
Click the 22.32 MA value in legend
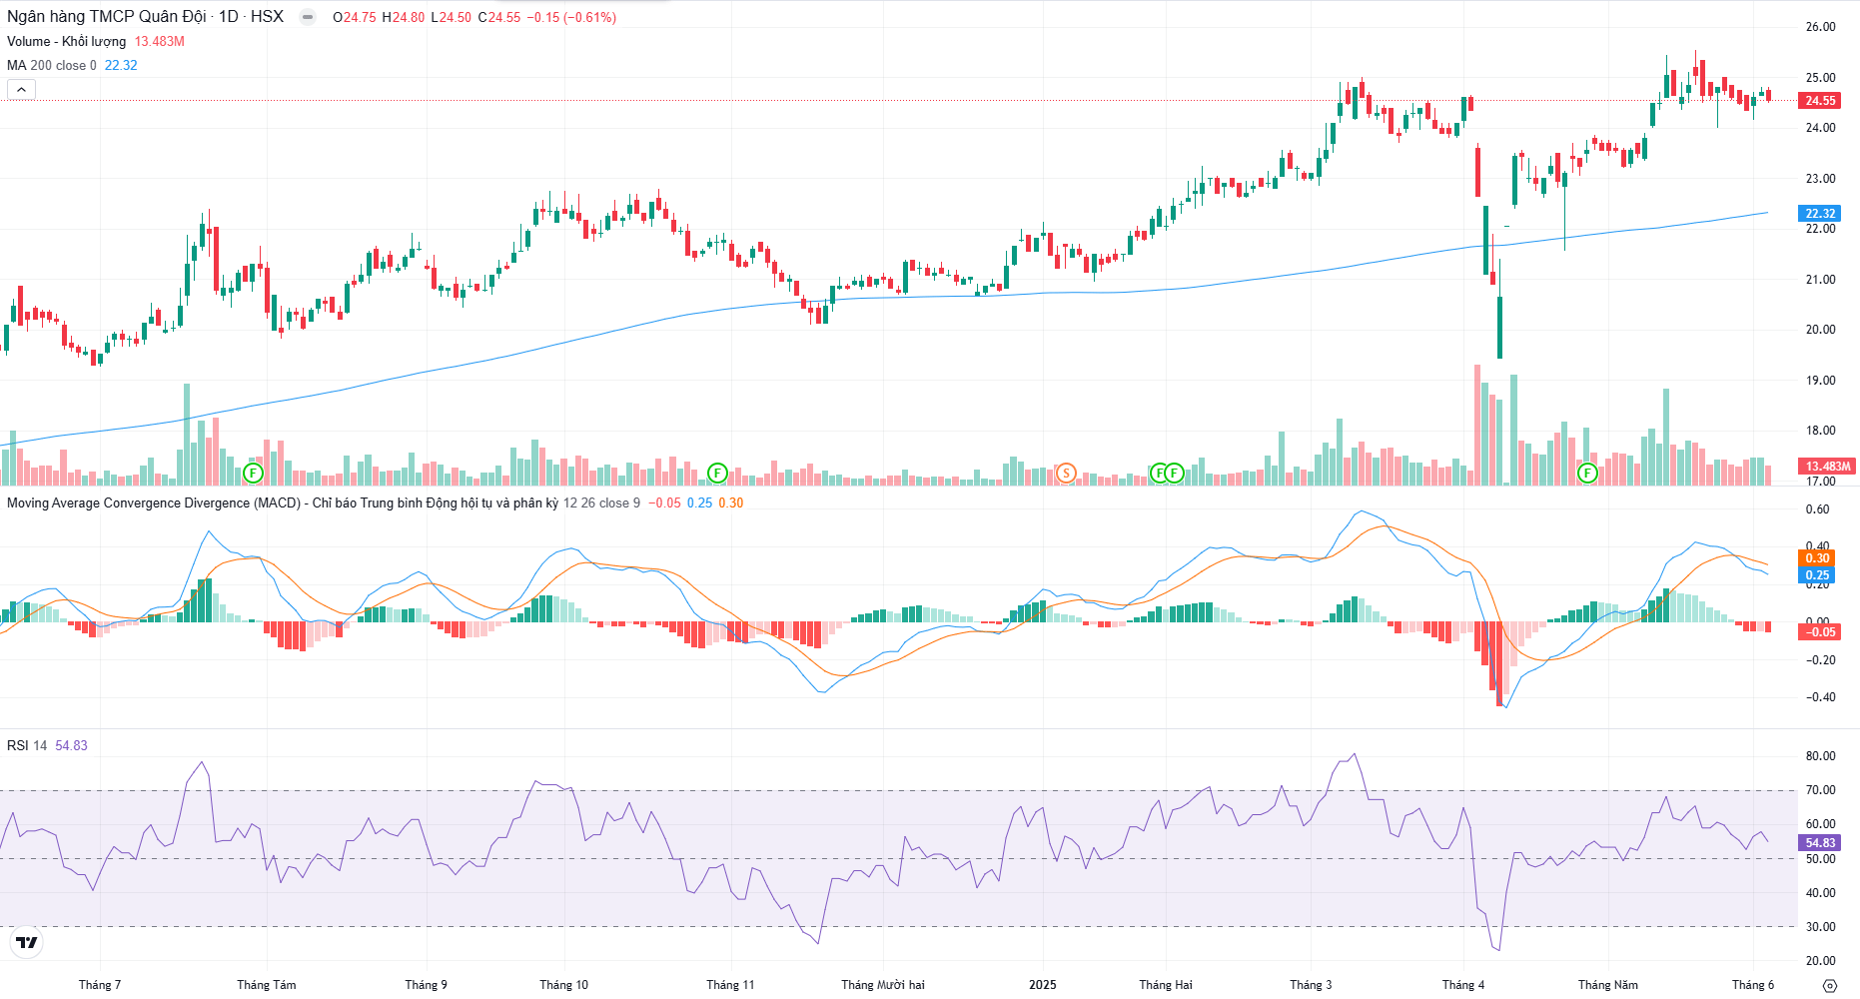click(x=121, y=65)
